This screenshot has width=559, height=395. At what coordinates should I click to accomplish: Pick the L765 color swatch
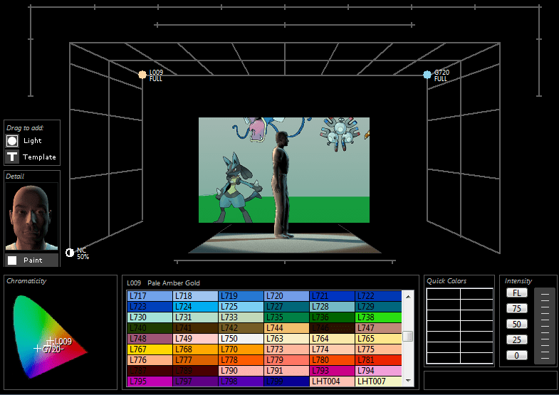(378, 338)
